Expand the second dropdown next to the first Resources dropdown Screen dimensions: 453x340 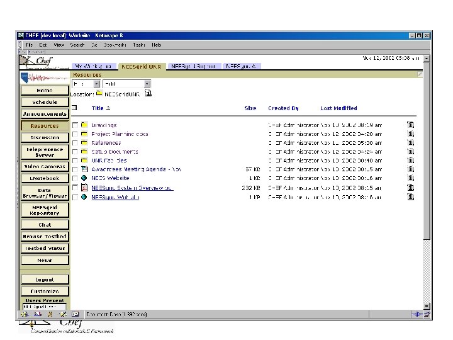coord(126,84)
